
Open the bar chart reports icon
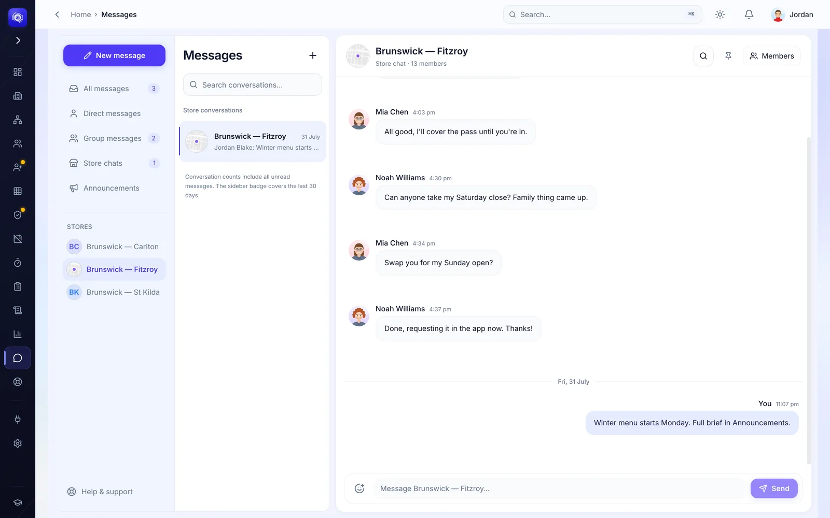pyautogui.click(x=18, y=334)
